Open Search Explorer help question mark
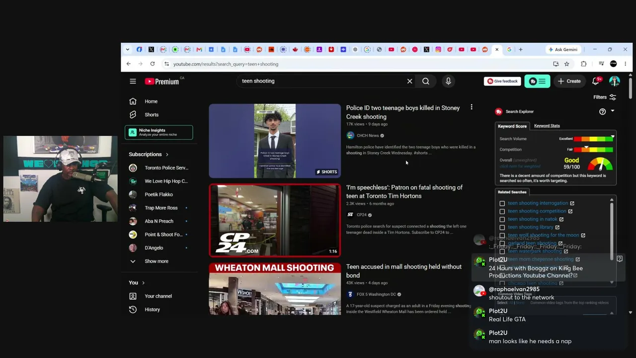This screenshot has width=636, height=358. tap(602, 111)
